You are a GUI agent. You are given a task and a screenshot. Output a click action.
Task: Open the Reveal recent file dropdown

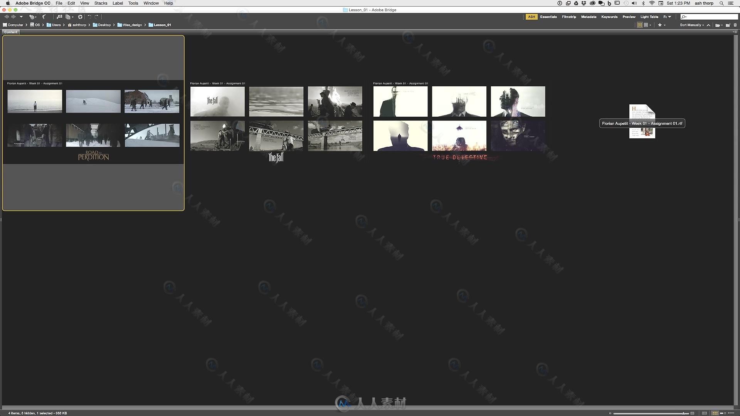point(33,17)
